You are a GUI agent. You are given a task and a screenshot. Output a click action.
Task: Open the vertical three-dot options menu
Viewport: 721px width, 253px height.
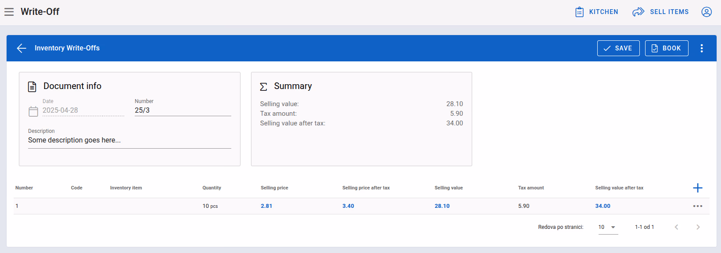pyautogui.click(x=702, y=48)
